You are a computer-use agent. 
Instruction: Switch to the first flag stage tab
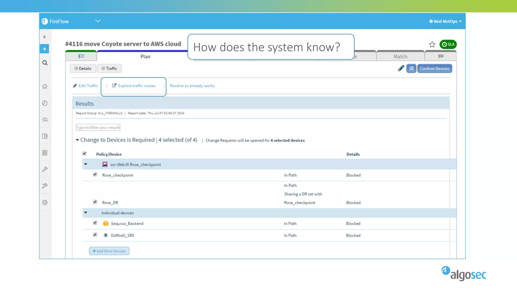[x=81, y=56]
